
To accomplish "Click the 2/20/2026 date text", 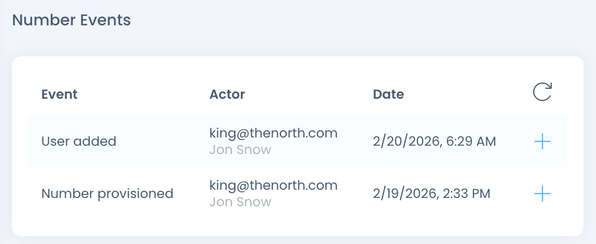I will pos(404,141).
